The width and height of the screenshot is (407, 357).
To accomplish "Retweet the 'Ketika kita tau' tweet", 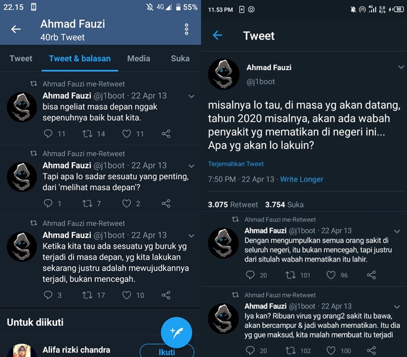I will click(88, 295).
